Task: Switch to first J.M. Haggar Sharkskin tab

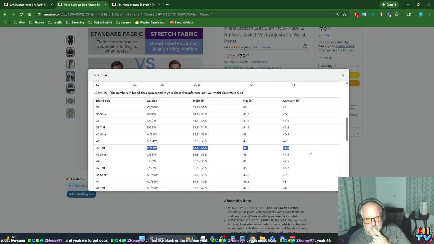Action: coord(28,5)
